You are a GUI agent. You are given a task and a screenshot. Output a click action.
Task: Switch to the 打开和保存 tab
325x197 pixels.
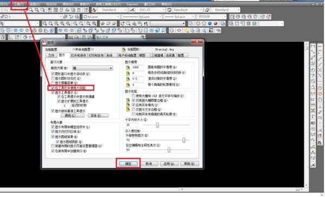79,55
